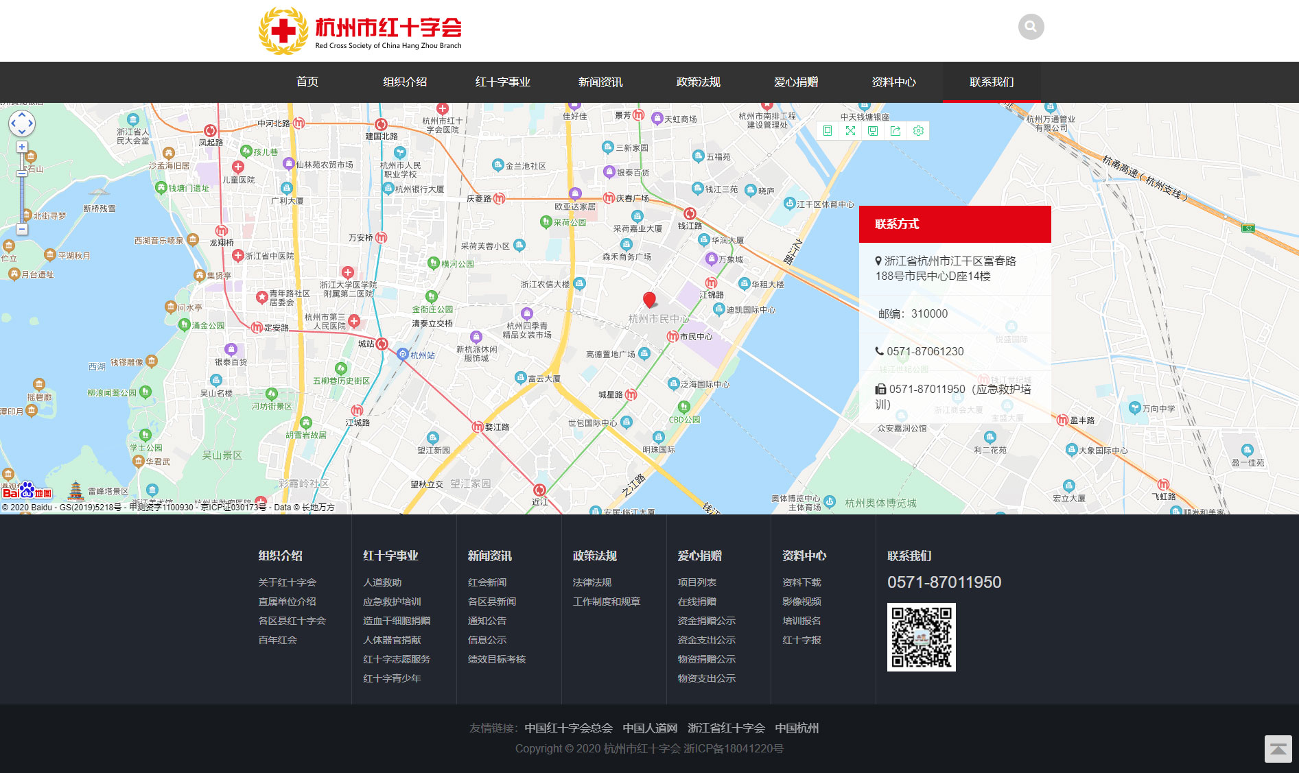Open footer link 直属单位介绍
1299x773 pixels.
point(287,602)
